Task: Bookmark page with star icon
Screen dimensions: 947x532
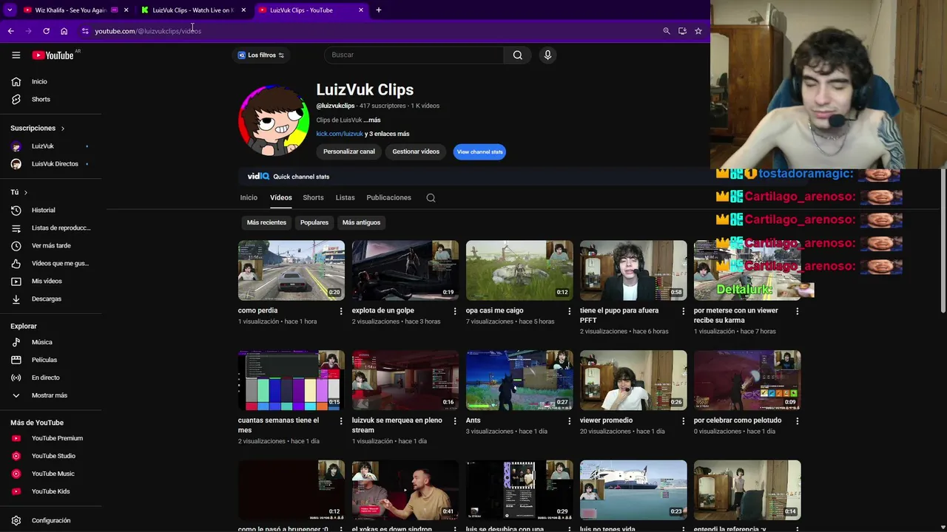Action: tap(698, 31)
